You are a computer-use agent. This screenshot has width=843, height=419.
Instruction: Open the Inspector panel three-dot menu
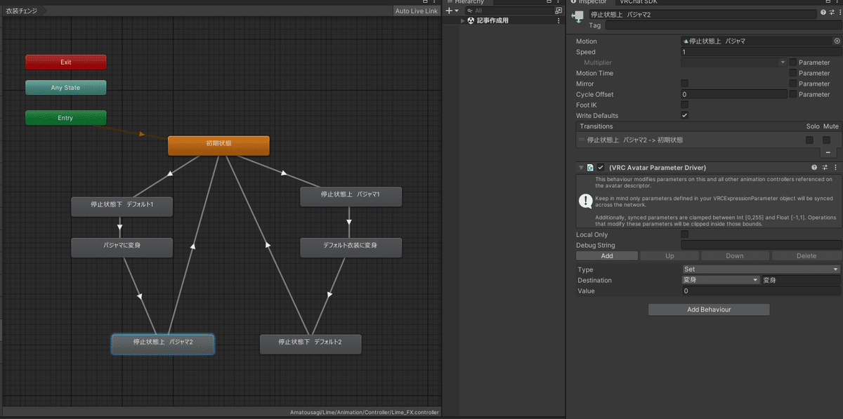pos(837,2)
